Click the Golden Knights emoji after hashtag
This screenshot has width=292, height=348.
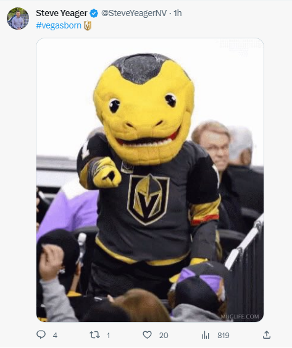[88, 25]
